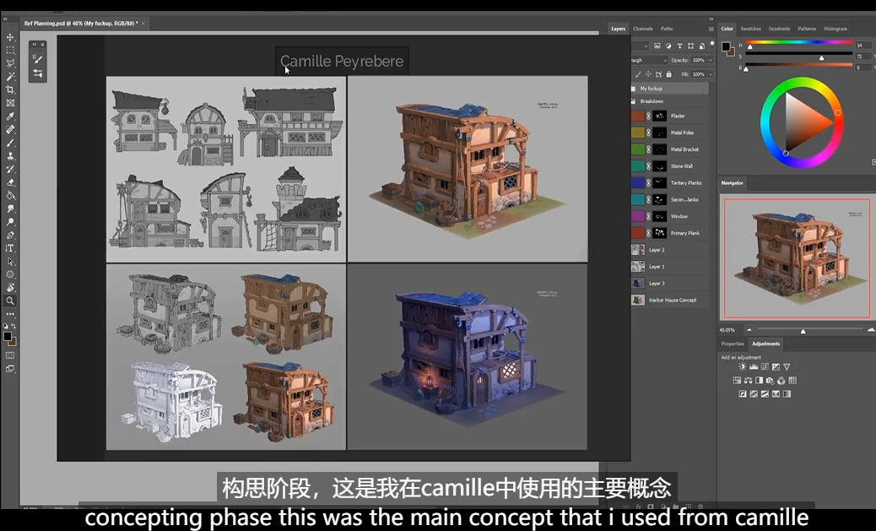
Task: Toggle lock position
Action: point(648,73)
